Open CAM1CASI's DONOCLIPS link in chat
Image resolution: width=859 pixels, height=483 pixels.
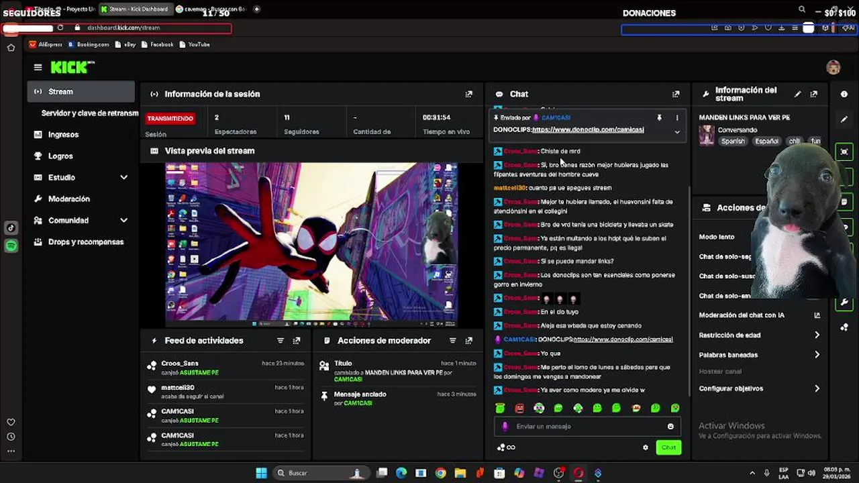[x=623, y=339]
